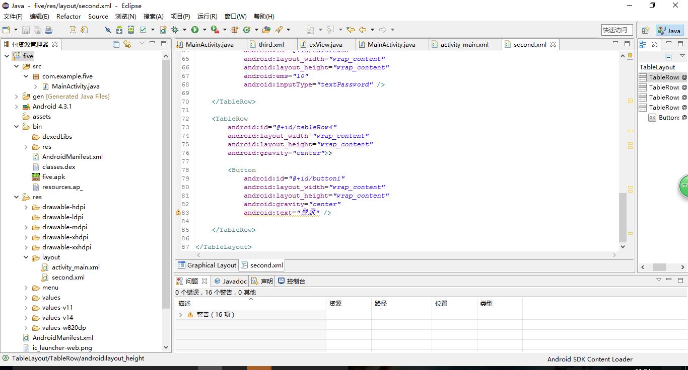Viewport: 688px width, 370px height.
Task: Collapse all in Package Explorer
Action: [116, 44]
